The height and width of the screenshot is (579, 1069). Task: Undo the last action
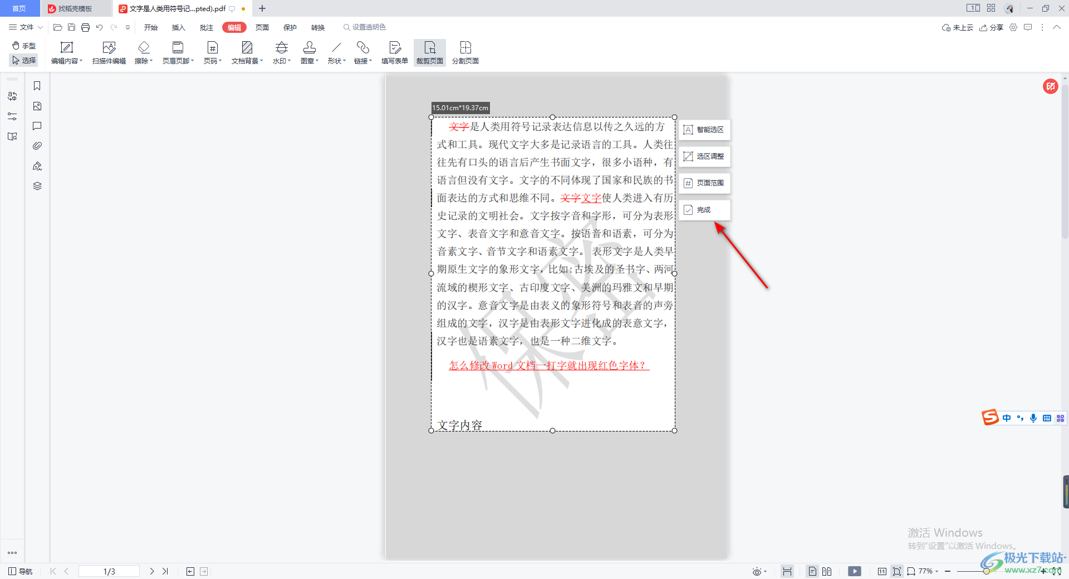(x=99, y=27)
